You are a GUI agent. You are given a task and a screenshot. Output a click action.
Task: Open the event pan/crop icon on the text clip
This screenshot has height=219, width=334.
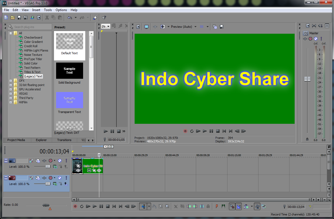94,170
